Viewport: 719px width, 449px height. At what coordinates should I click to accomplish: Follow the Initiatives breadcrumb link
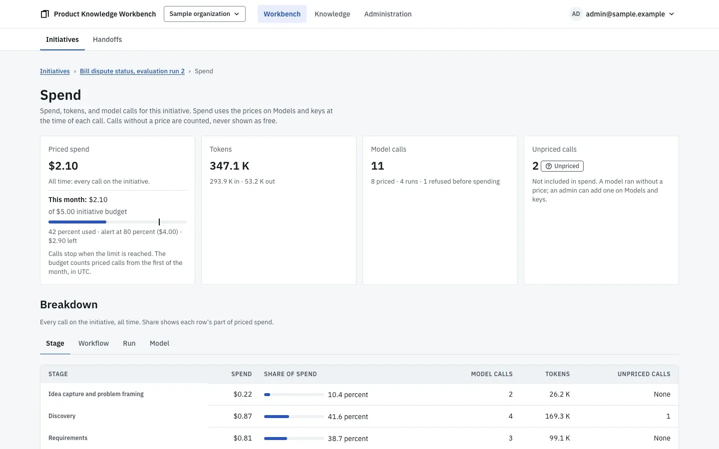coord(55,71)
